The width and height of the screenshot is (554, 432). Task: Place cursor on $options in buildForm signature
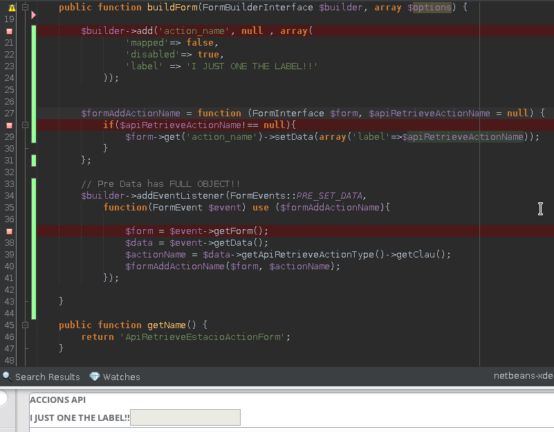pyautogui.click(x=430, y=8)
